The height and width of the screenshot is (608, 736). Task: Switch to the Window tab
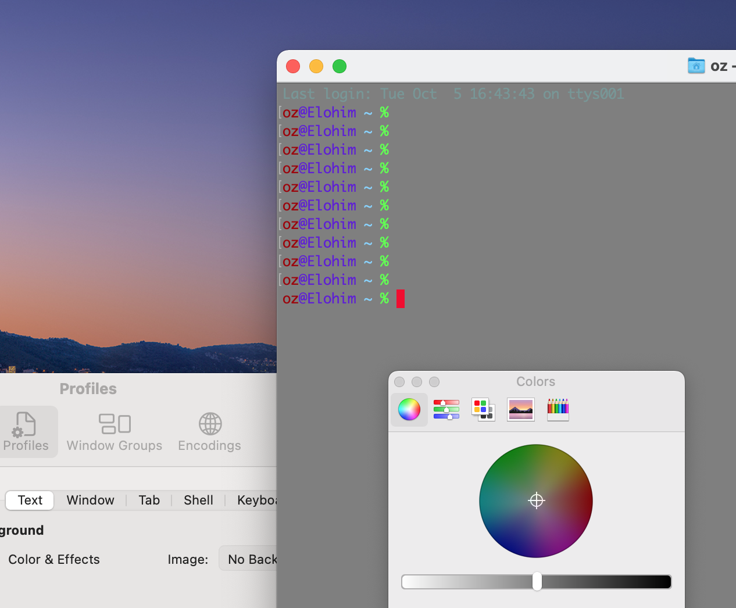(91, 500)
